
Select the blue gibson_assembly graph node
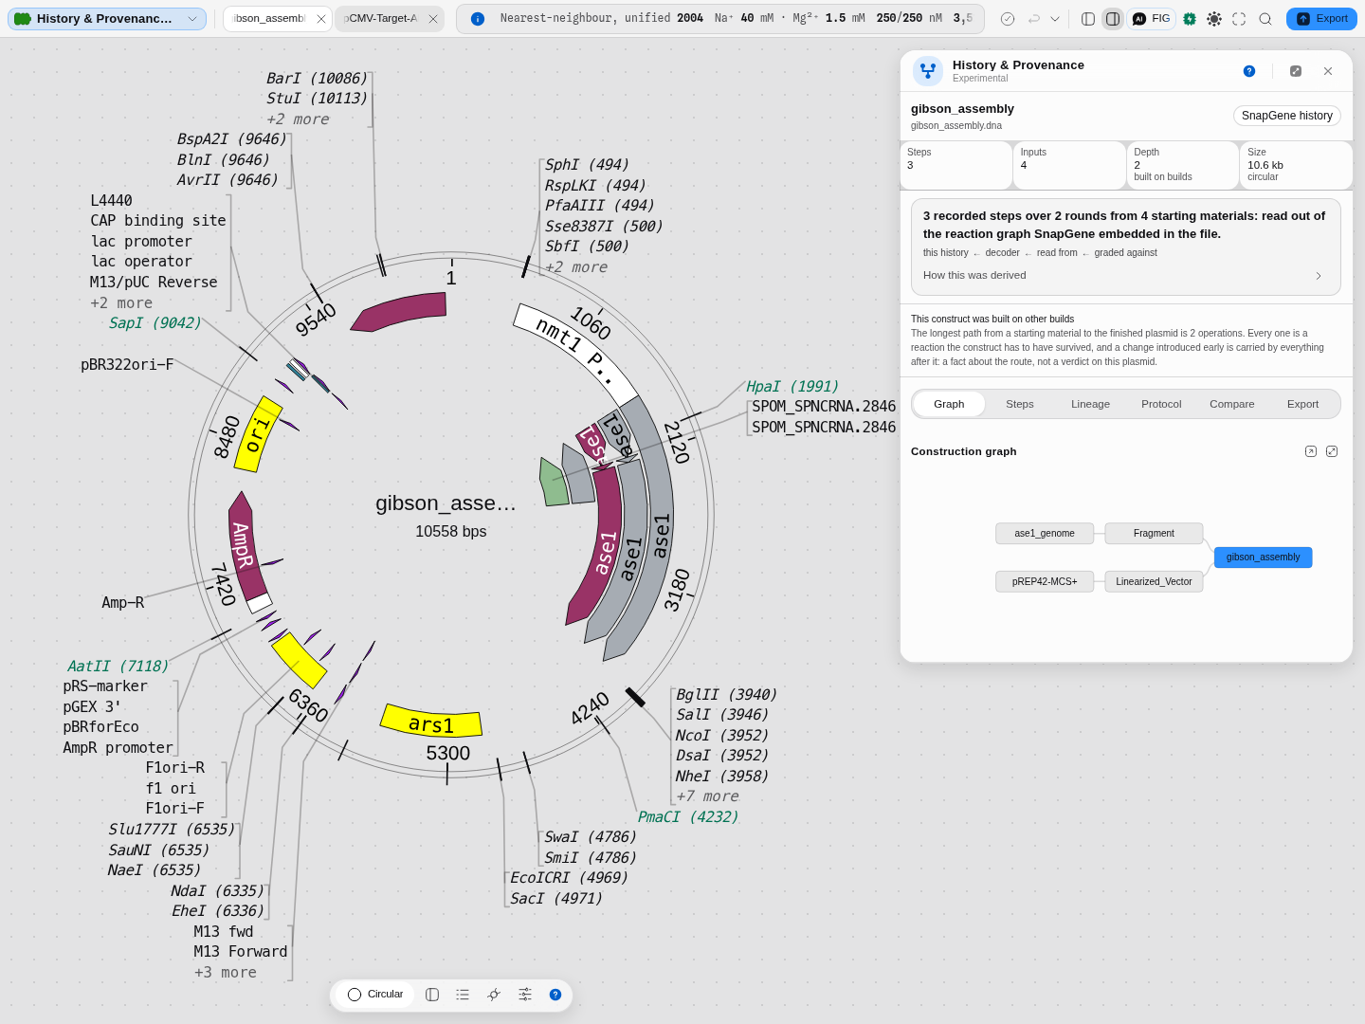click(1263, 558)
